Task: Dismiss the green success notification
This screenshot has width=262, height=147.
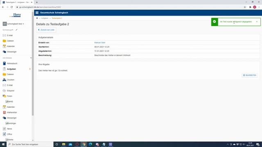Action: pyautogui.click(x=257, y=22)
